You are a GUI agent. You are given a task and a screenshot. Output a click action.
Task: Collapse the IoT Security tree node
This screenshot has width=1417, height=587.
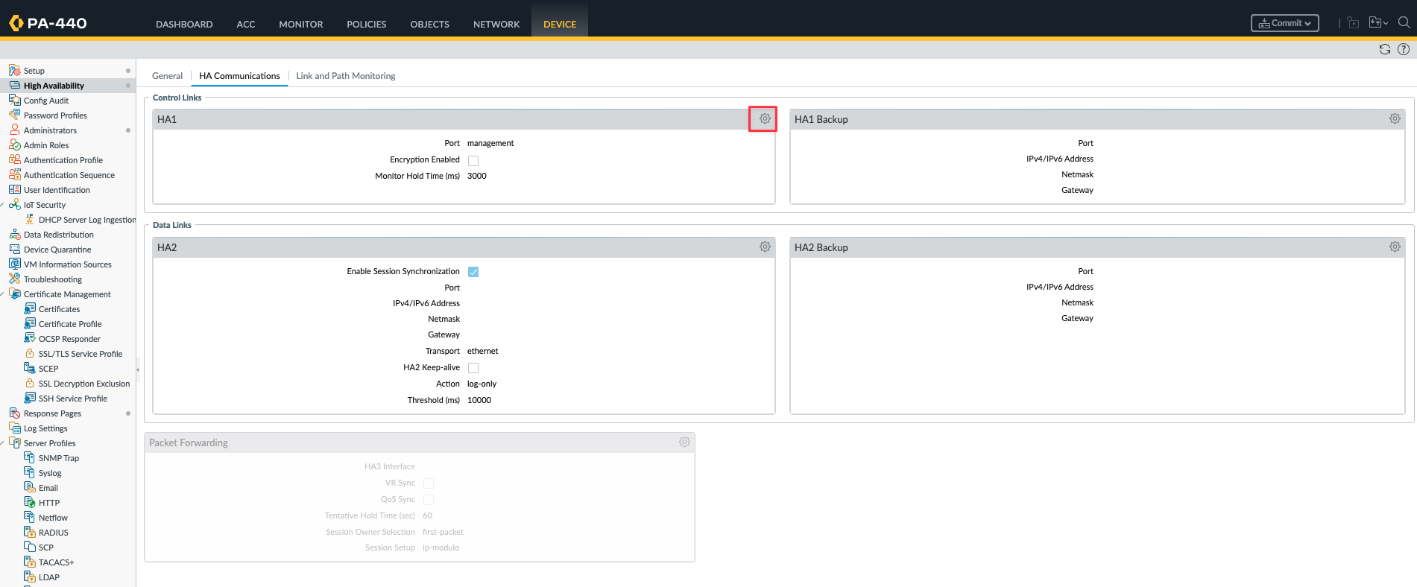point(3,204)
